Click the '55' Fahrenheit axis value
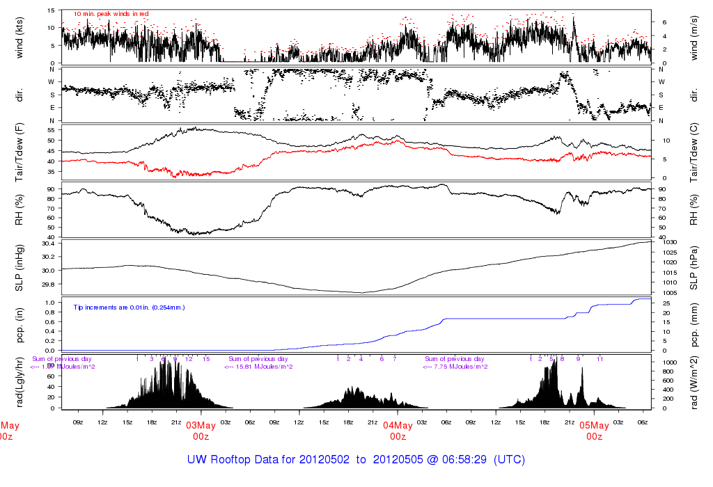The image size is (713, 487). tap(51, 130)
